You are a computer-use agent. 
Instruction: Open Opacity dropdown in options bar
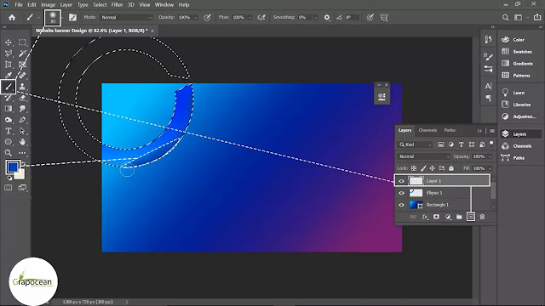click(x=195, y=17)
